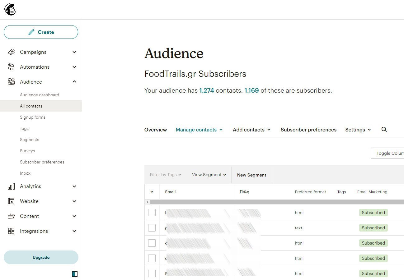Click the New Segment button

coord(251,175)
